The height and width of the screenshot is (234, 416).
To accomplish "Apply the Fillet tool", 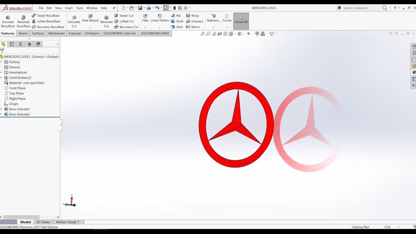I will point(145,18).
